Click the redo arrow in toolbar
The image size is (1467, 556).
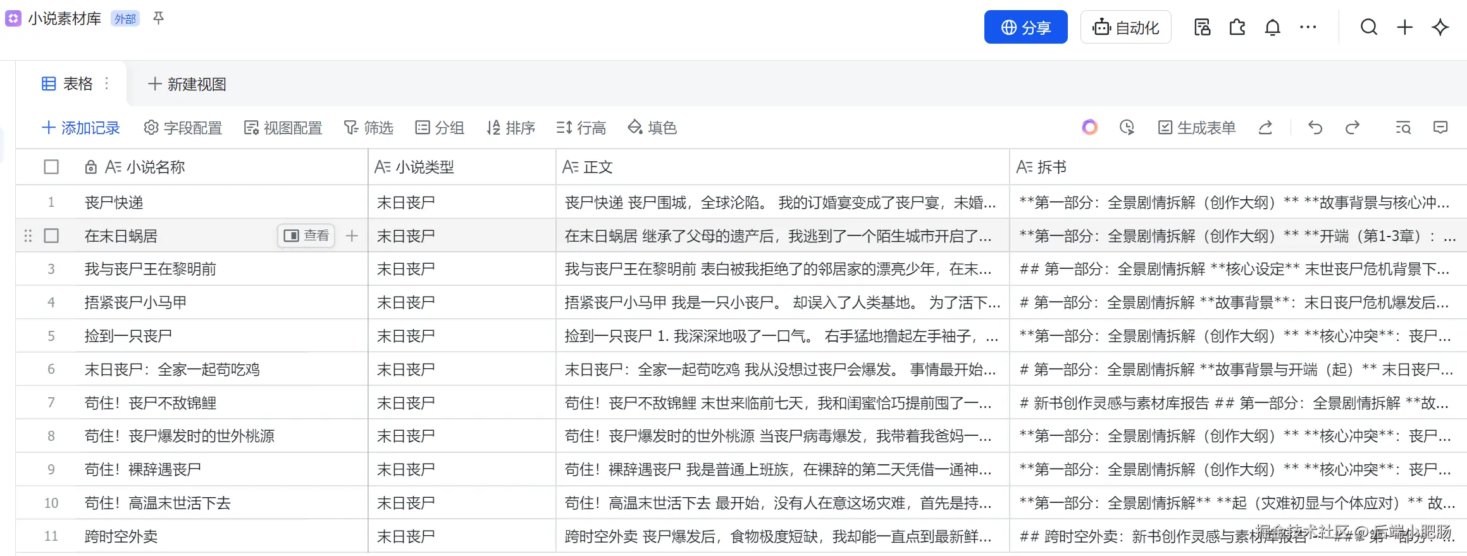1352,128
